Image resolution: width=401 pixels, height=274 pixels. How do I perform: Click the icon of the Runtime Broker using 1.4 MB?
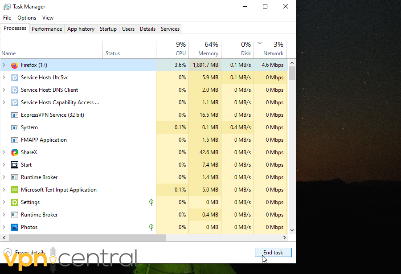tap(15, 177)
